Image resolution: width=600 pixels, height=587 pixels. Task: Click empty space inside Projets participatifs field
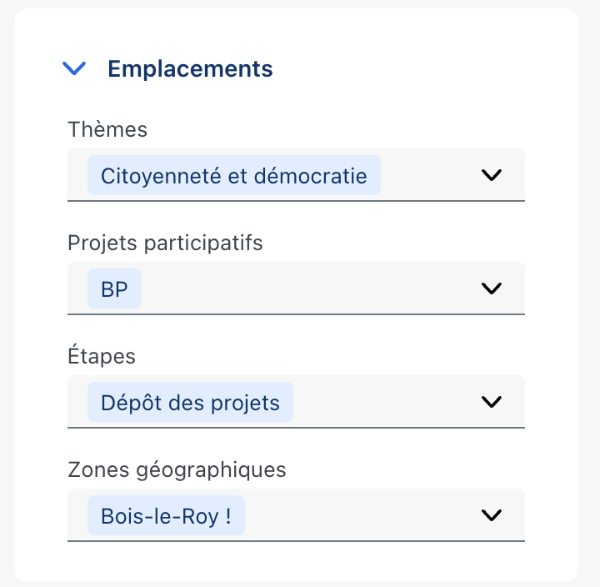(x=306, y=288)
